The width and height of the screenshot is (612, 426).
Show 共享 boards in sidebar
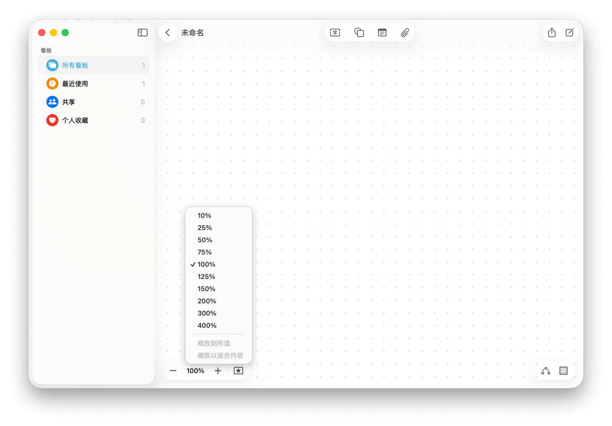coord(94,102)
